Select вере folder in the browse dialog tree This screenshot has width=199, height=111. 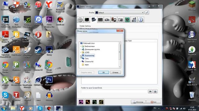[86, 64]
